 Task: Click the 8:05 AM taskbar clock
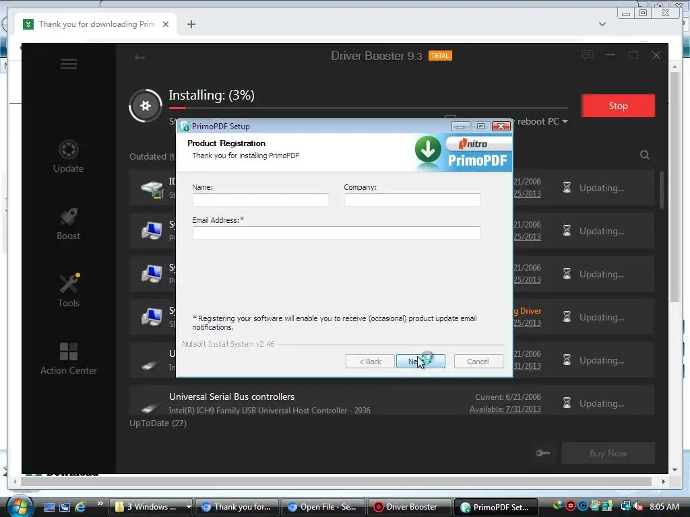[x=664, y=506]
